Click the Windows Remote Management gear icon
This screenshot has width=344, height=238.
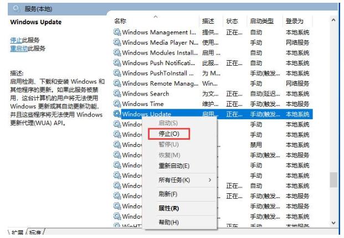pos(117,83)
